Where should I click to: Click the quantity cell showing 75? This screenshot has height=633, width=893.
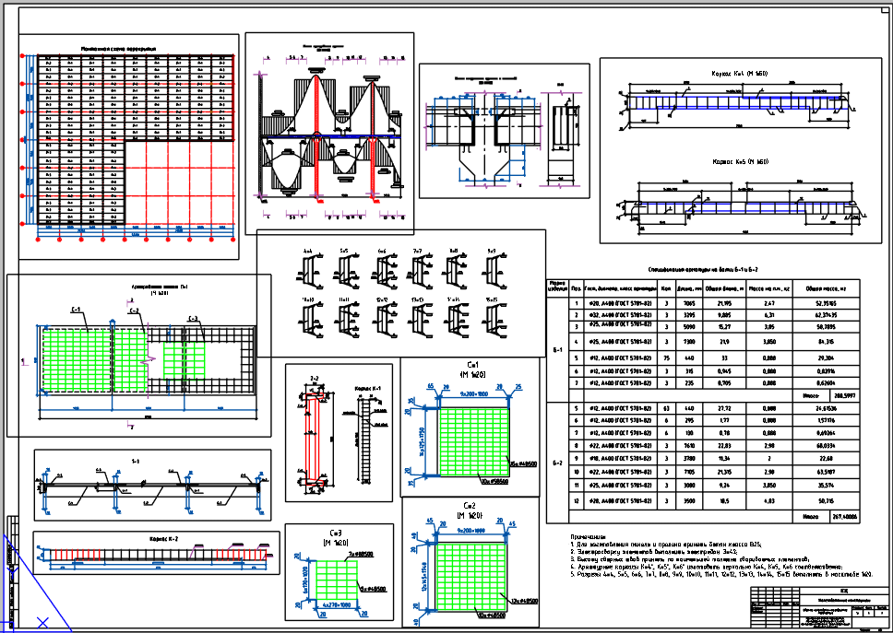coord(666,358)
